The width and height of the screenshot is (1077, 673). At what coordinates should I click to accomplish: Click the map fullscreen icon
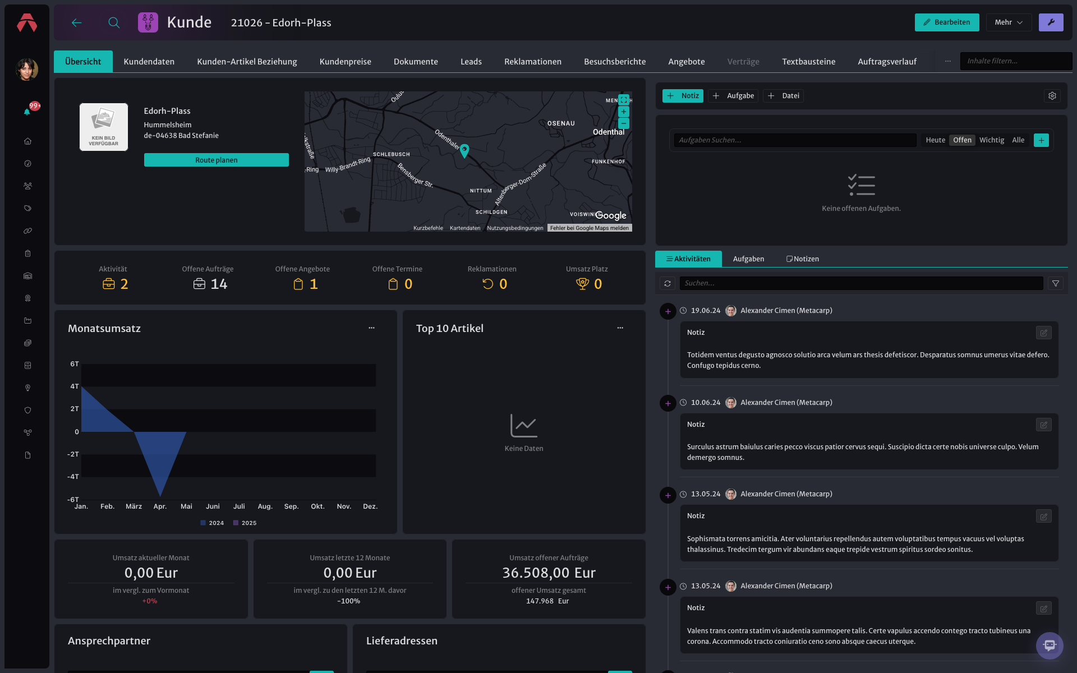(624, 100)
